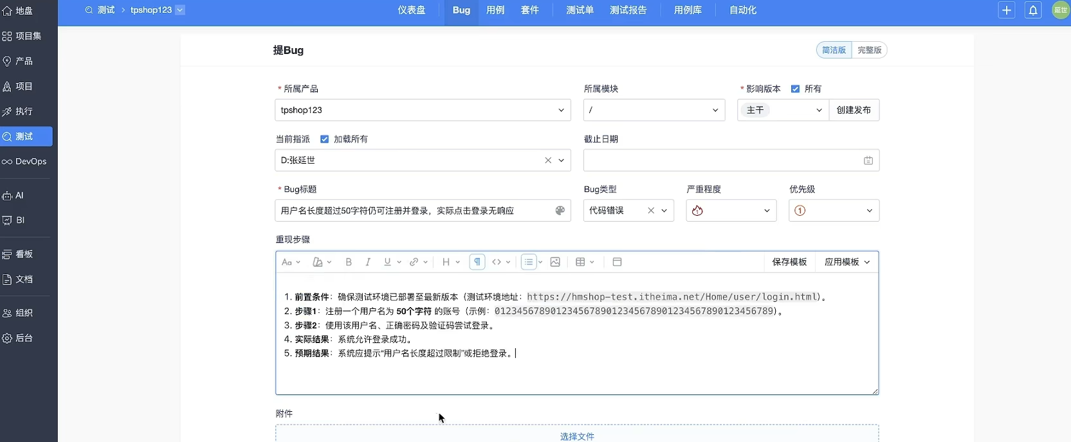Insert an image via editor image icon

click(555, 262)
